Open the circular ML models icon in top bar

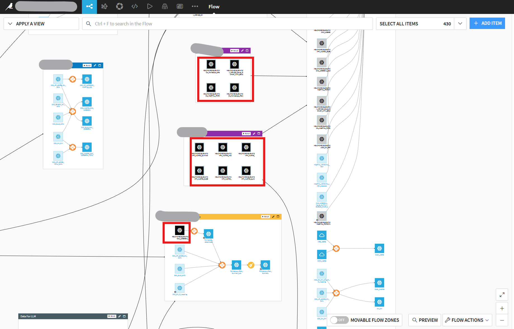(120, 6)
